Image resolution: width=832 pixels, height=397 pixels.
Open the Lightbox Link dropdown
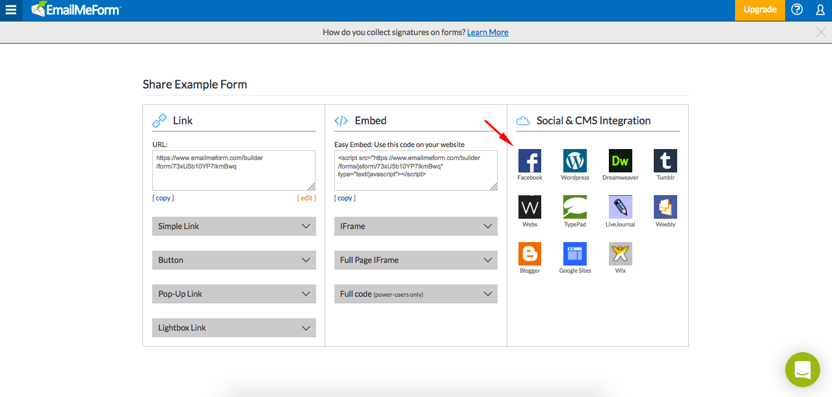[234, 327]
